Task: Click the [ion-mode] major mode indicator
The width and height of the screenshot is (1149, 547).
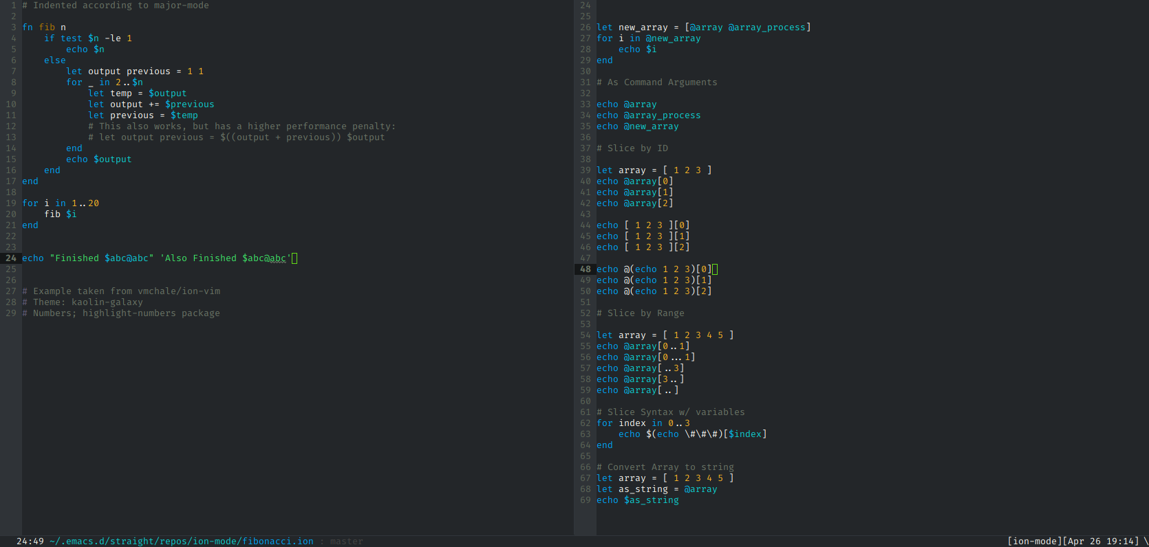Action: pyautogui.click(x=1035, y=542)
